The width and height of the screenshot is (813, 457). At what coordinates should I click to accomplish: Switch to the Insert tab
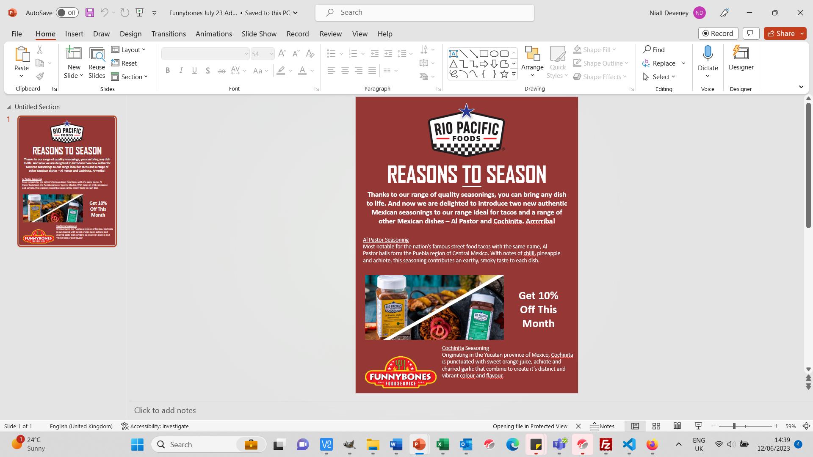coord(74,34)
